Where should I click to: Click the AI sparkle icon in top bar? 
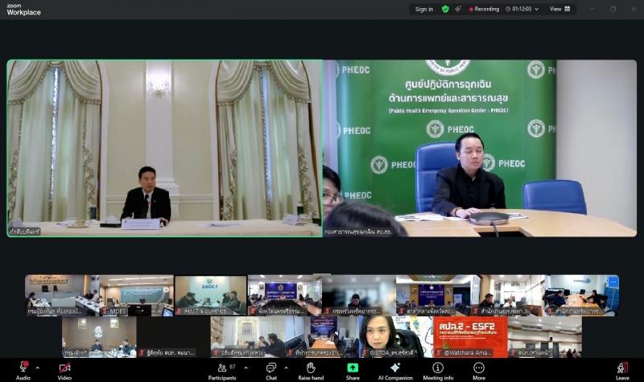pos(457,9)
